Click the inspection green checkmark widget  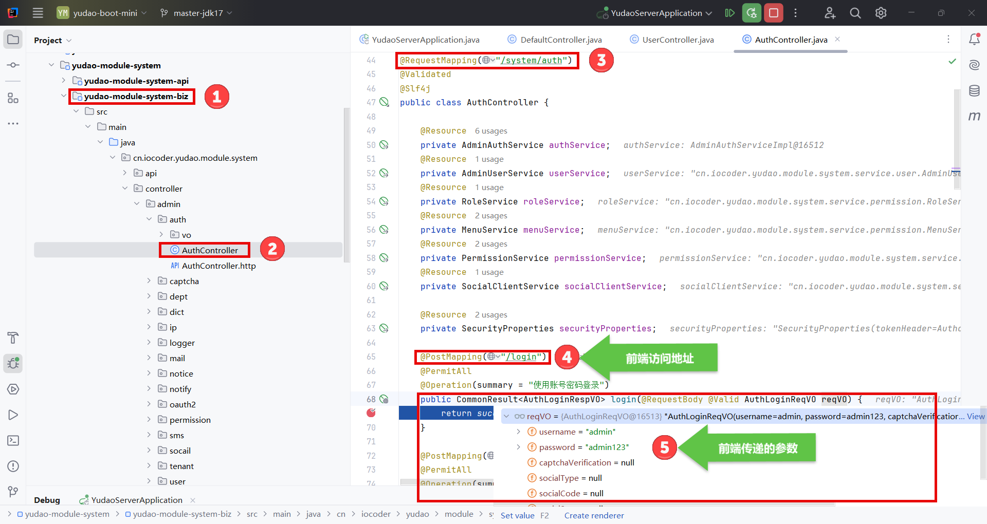pyautogui.click(x=952, y=61)
